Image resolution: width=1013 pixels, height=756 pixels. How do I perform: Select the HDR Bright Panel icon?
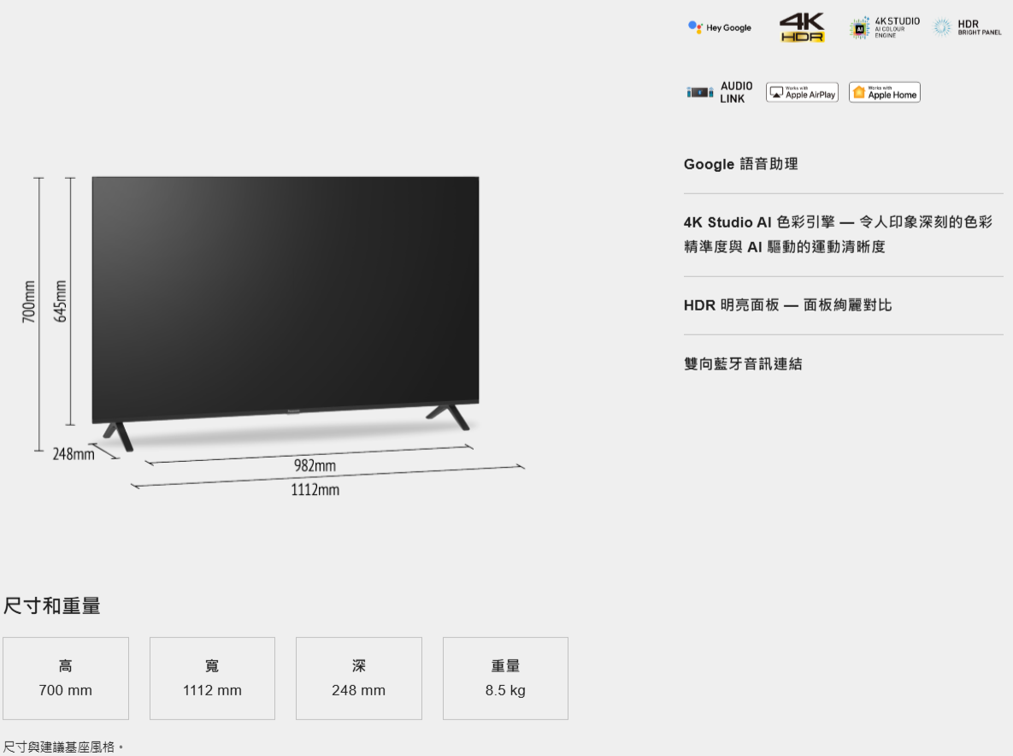pyautogui.click(x=967, y=27)
